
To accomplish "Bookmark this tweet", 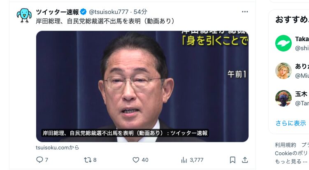I will (232, 160).
